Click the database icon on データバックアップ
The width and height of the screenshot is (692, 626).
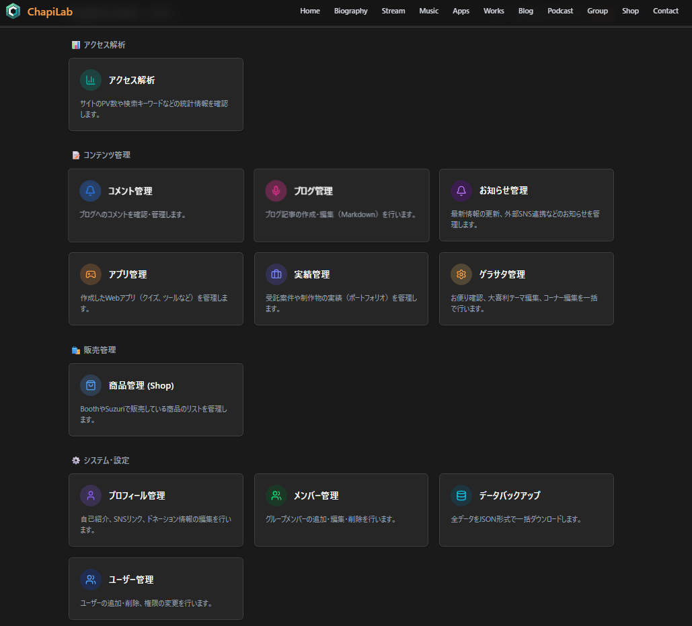[x=461, y=496]
